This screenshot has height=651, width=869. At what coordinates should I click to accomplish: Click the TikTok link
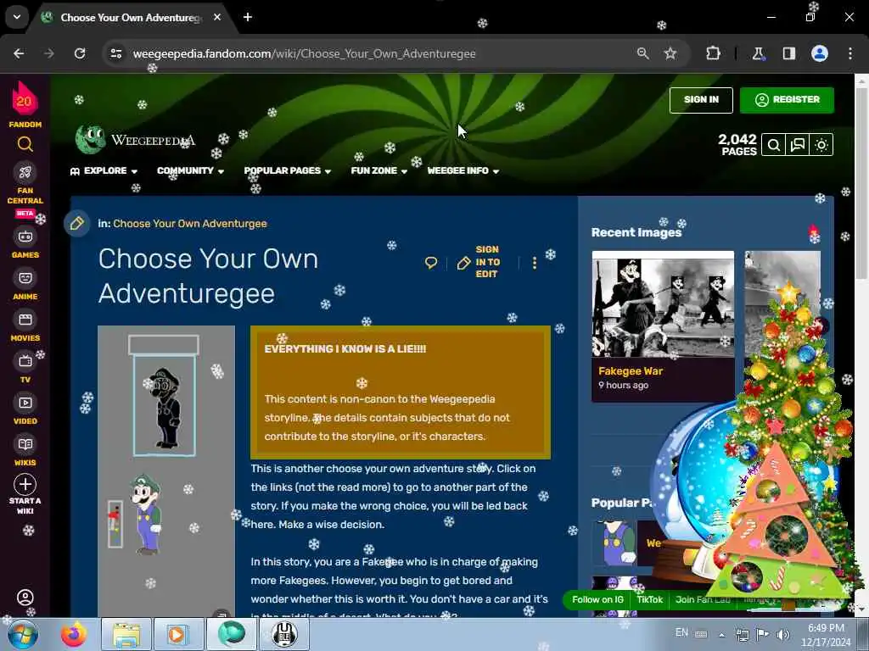coord(649,599)
